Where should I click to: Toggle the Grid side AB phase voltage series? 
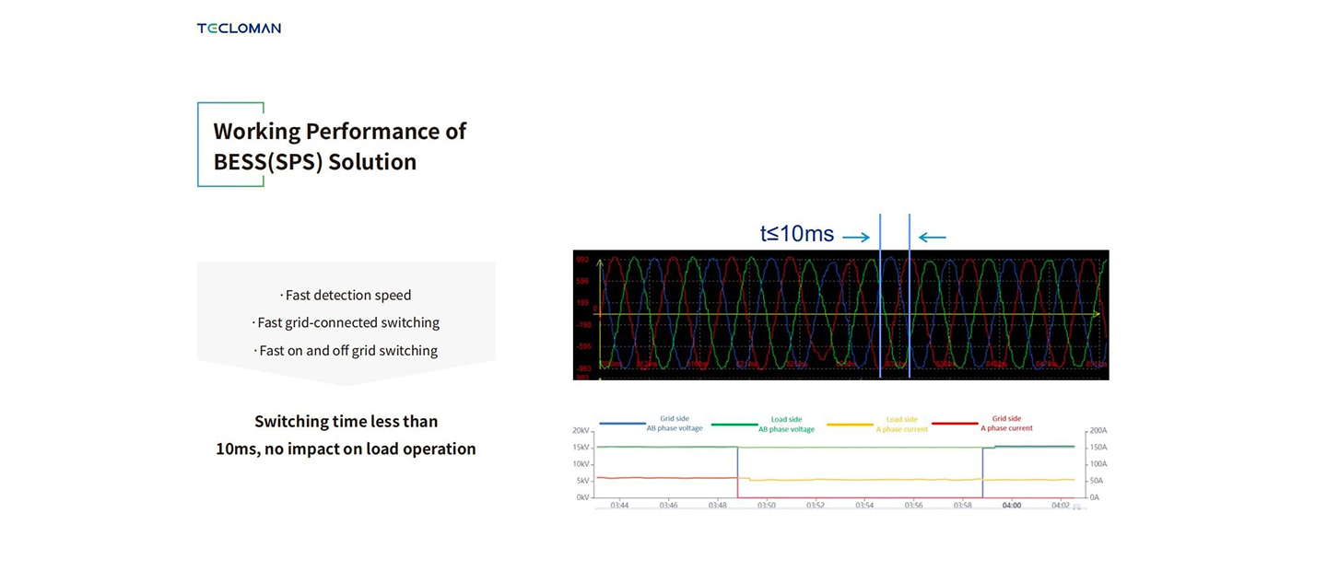point(675,423)
